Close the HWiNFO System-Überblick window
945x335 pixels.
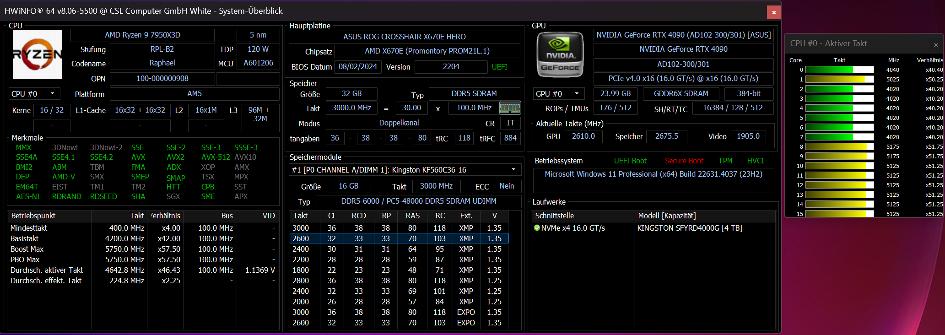pyautogui.click(x=774, y=12)
